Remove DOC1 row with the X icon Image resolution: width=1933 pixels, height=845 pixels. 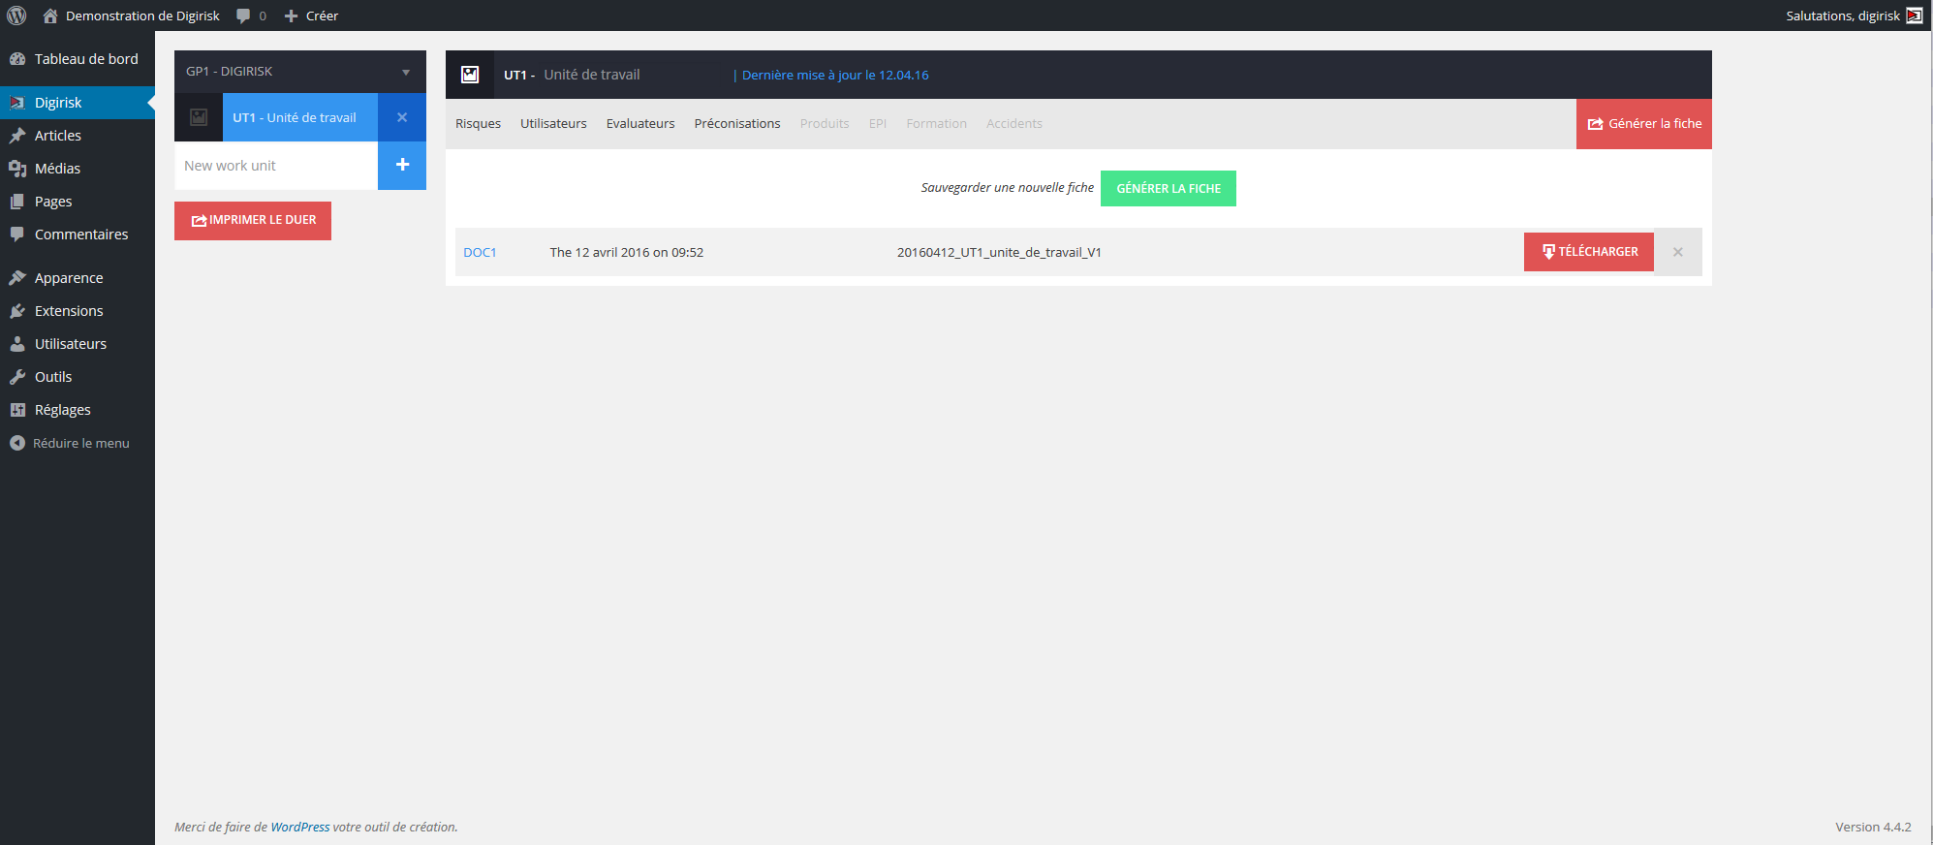pyautogui.click(x=1678, y=252)
